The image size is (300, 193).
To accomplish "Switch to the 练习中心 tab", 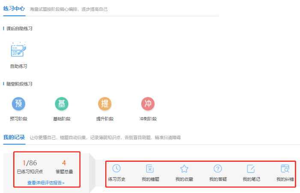I will [x=14, y=9].
